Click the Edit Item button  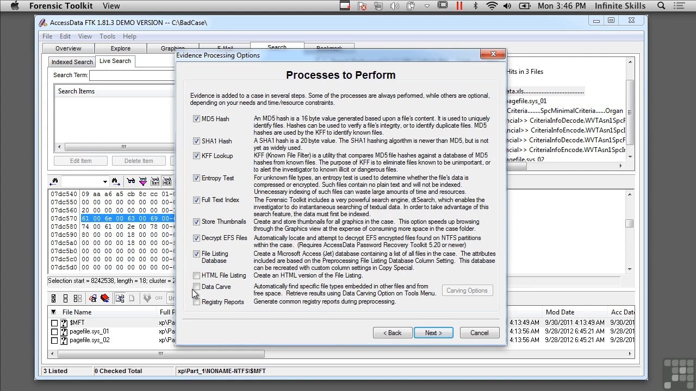81,161
